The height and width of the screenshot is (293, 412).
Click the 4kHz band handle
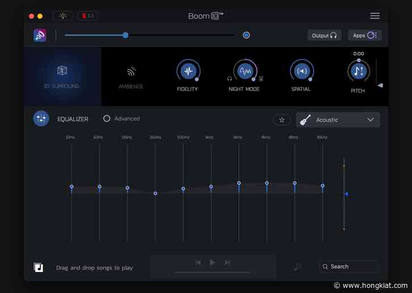[267, 183]
